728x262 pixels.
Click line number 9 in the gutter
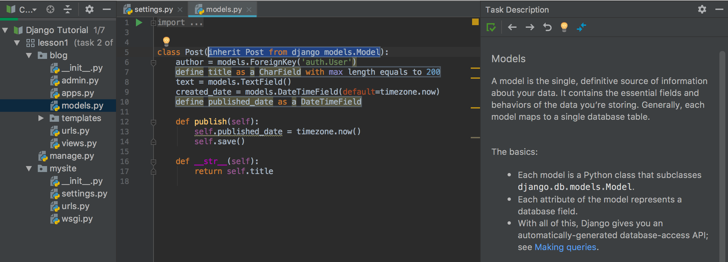click(127, 92)
